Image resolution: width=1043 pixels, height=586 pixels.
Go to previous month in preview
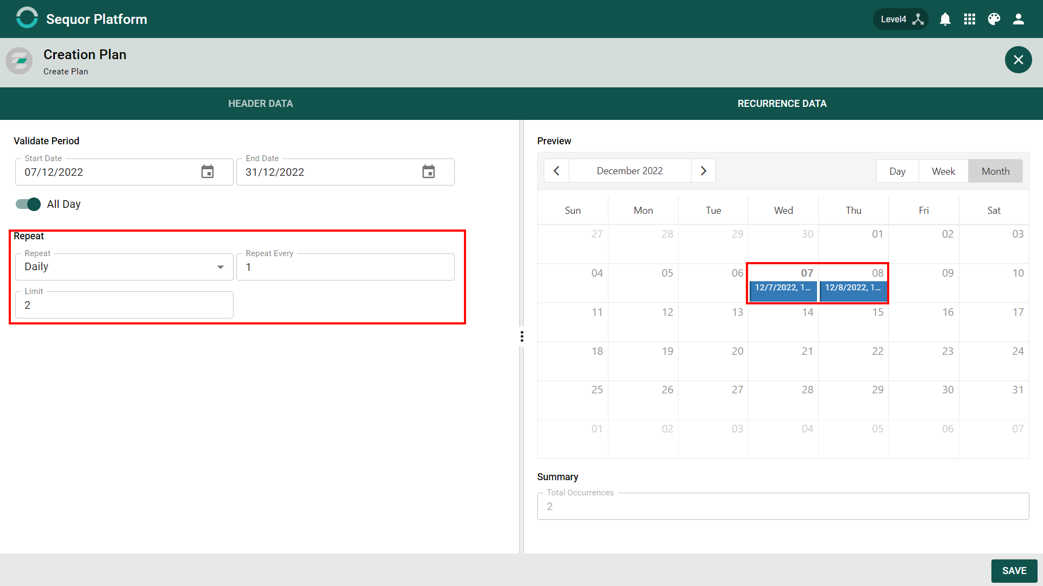(x=556, y=171)
